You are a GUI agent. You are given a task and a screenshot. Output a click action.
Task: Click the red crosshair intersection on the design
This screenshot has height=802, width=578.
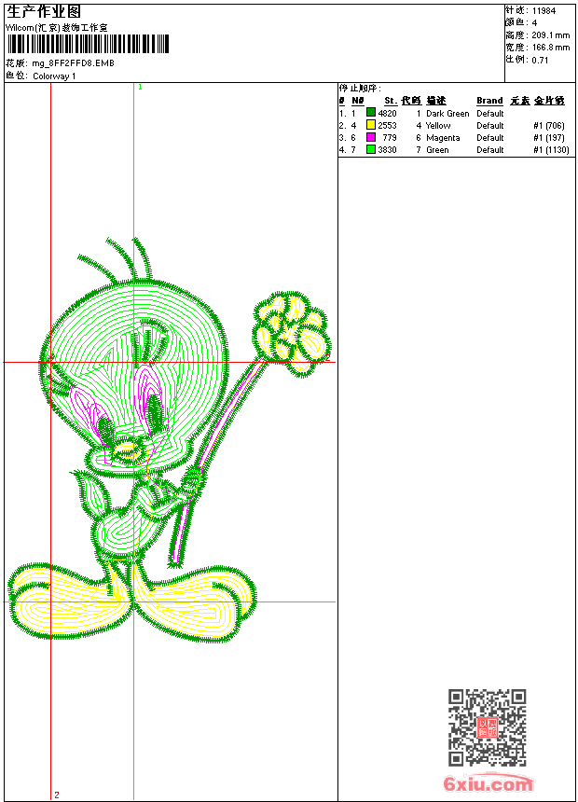point(50,362)
